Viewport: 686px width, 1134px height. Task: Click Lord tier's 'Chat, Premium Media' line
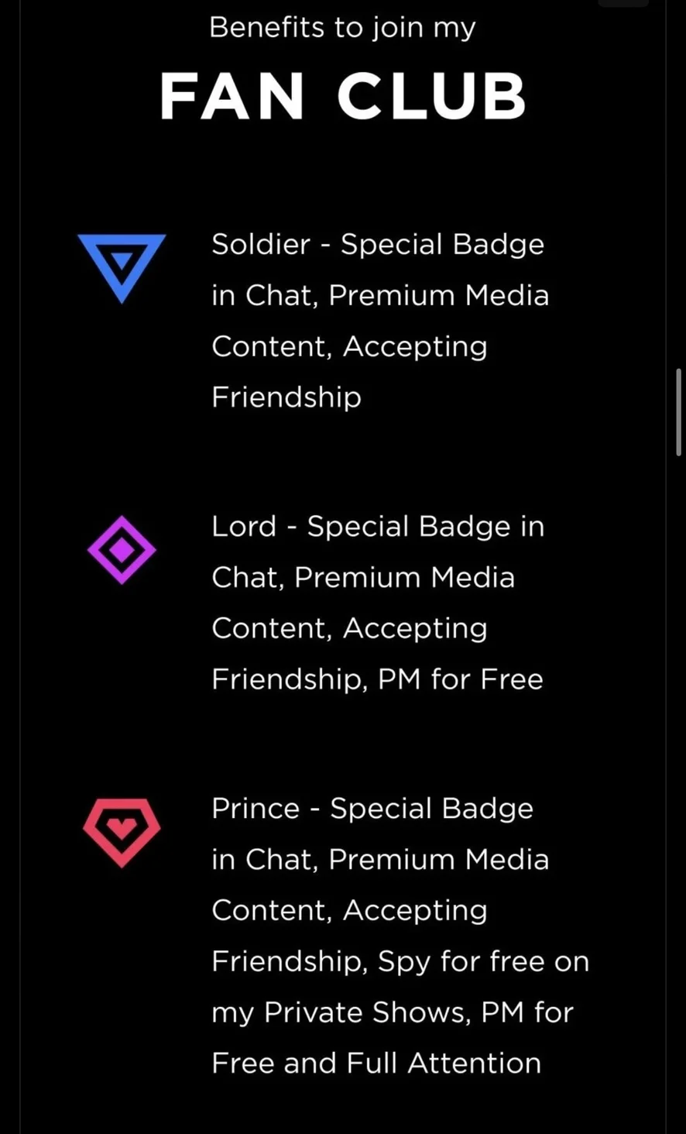[363, 578]
